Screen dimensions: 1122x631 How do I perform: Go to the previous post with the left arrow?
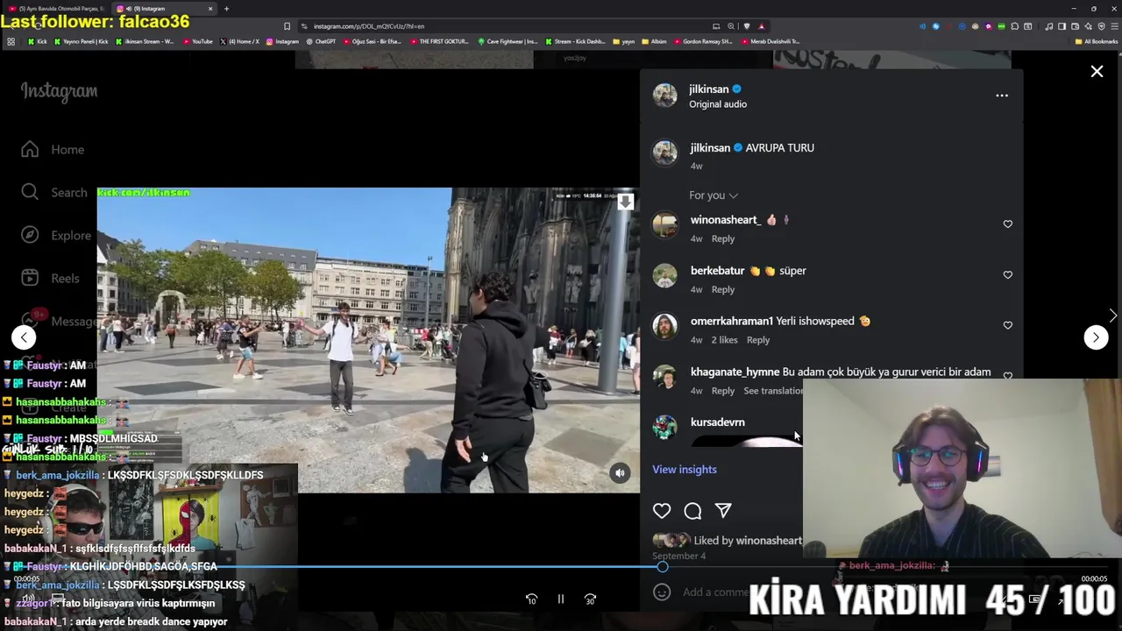(x=24, y=337)
